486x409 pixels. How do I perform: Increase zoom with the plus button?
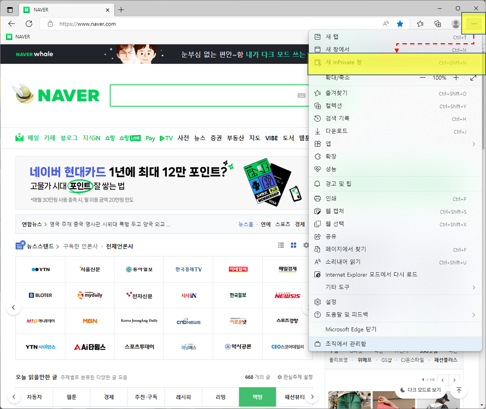[456, 78]
